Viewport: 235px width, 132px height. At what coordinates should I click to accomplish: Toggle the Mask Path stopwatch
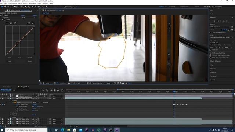tap(17, 104)
